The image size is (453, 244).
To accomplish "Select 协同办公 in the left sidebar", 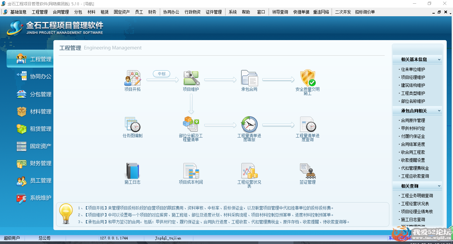I will coord(34,77).
